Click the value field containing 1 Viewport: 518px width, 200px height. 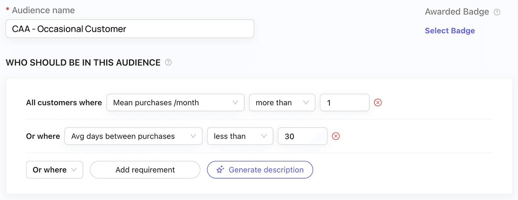tap(344, 102)
